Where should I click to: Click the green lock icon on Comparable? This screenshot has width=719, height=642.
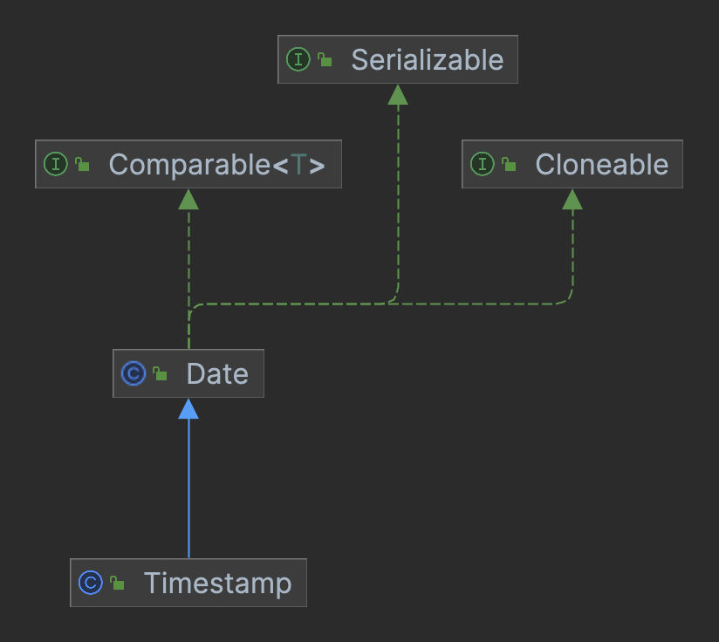(83, 164)
